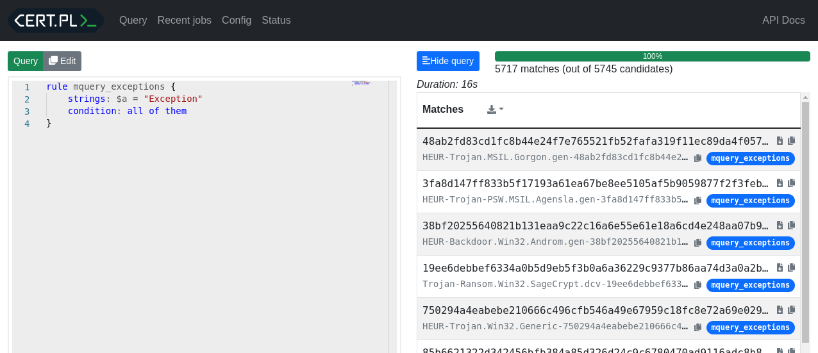Select hash text starting 3fa8d147ff83

tap(596, 183)
